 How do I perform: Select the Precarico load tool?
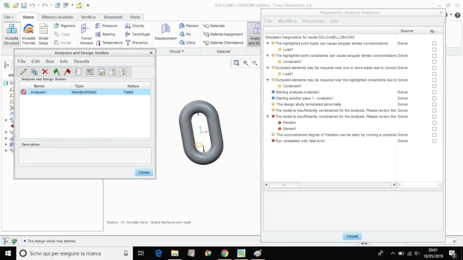coord(137,43)
